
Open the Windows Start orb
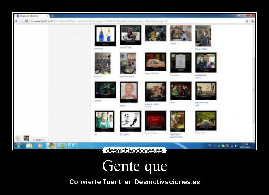tap(18, 146)
